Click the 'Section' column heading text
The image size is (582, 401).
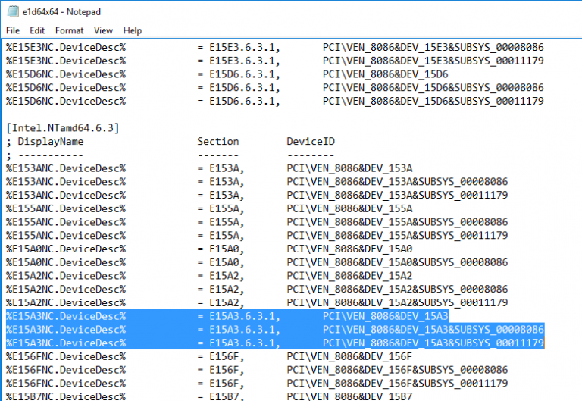click(217, 141)
